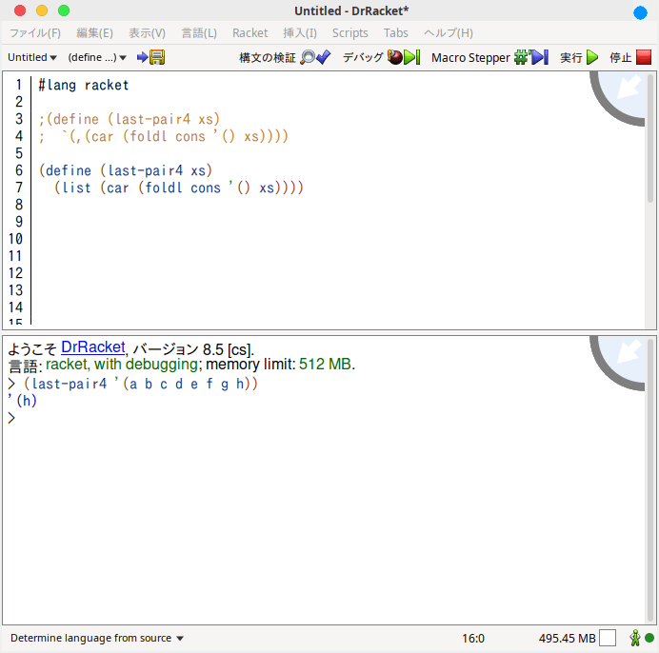Click the green status dot indicator
Image resolution: width=659 pixels, height=653 pixels.
(649, 638)
